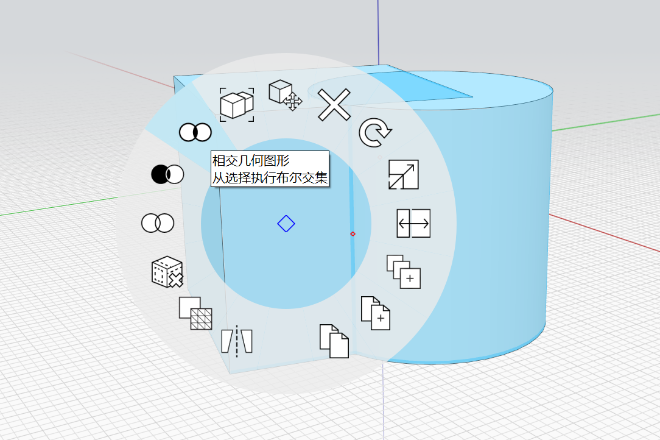The height and width of the screenshot is (440, 660).
Task: Activate the Mirror icon with dashed centerline
Action: [237, 340]
